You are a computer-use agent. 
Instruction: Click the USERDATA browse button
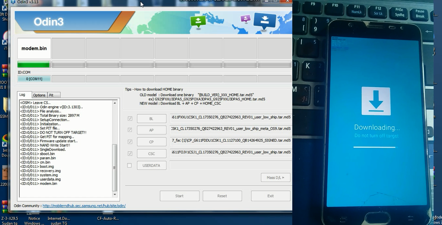(151, 165)
